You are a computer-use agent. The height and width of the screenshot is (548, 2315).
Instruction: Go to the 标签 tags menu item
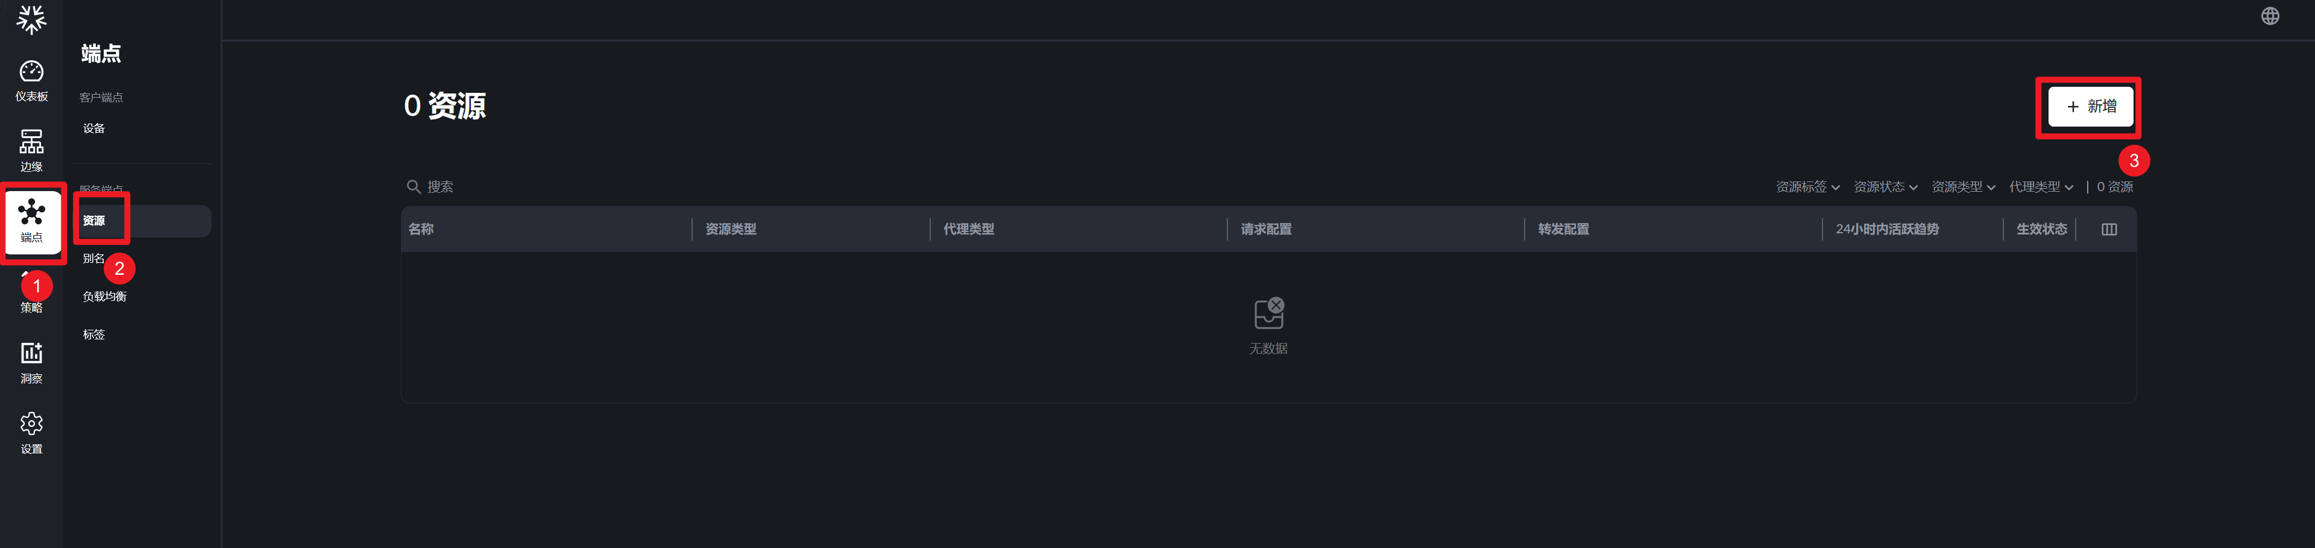pos(95,334)
